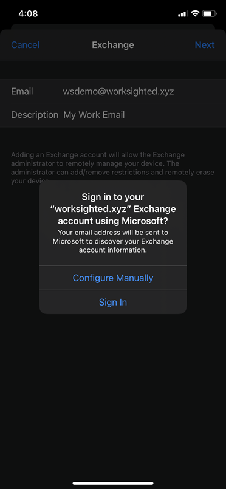Viewport: 226px width, 489px height.
Task: Tap the dialog message about email discovery
Action: (113, 241)
